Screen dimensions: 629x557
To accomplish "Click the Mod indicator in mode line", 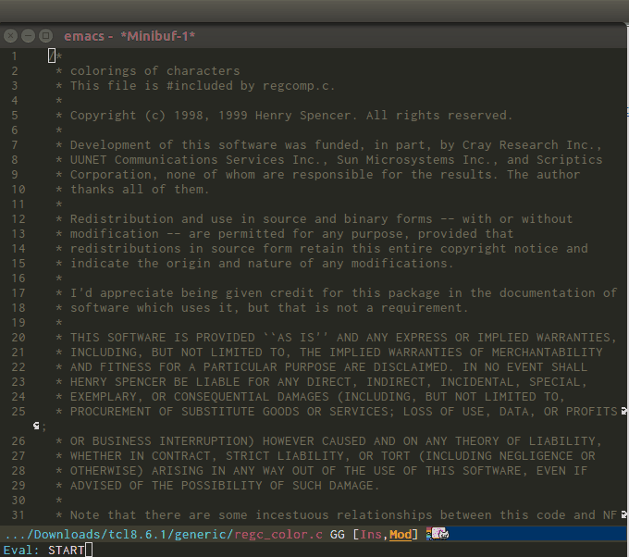I will 401,535.
